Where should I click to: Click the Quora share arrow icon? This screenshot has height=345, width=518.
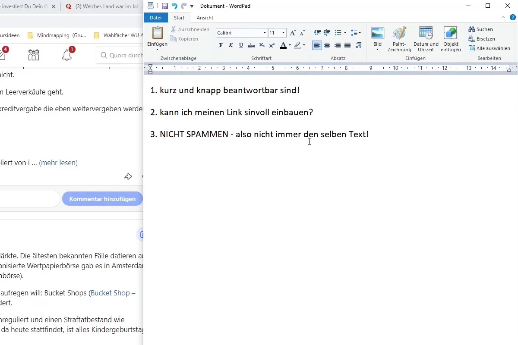point(128,176)
